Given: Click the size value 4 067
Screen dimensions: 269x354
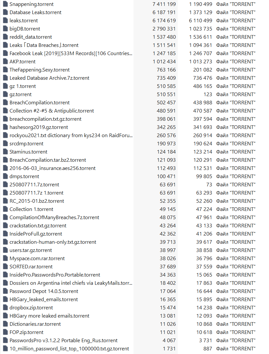Looking at the screenshot, I should point(169,341).
